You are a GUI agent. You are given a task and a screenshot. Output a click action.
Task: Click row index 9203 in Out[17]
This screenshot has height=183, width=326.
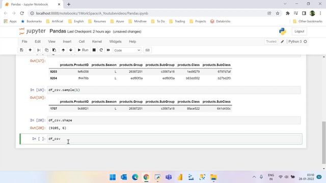coord(53,72)
